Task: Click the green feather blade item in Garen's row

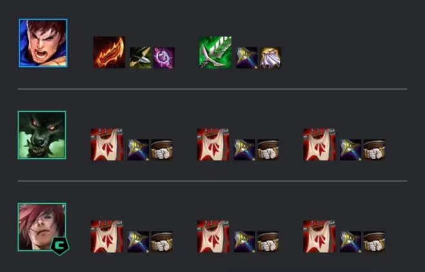Action: 215,52
